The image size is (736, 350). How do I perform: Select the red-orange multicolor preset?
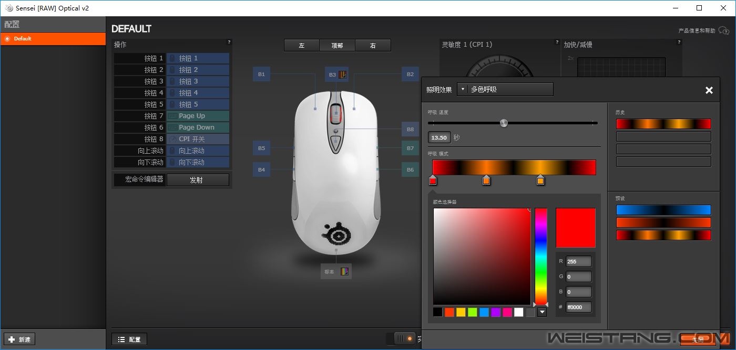(x=663, y=235)
